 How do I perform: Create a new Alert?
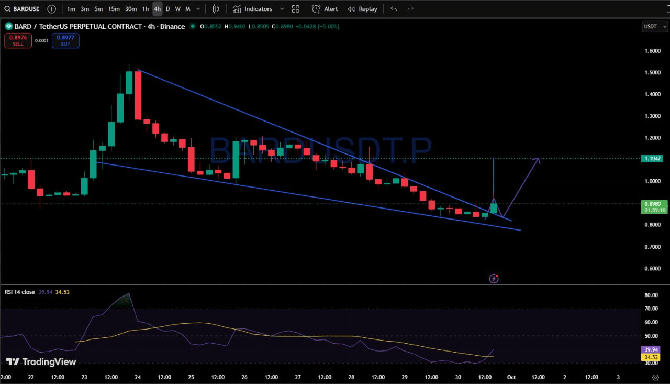tap(325, 9)
